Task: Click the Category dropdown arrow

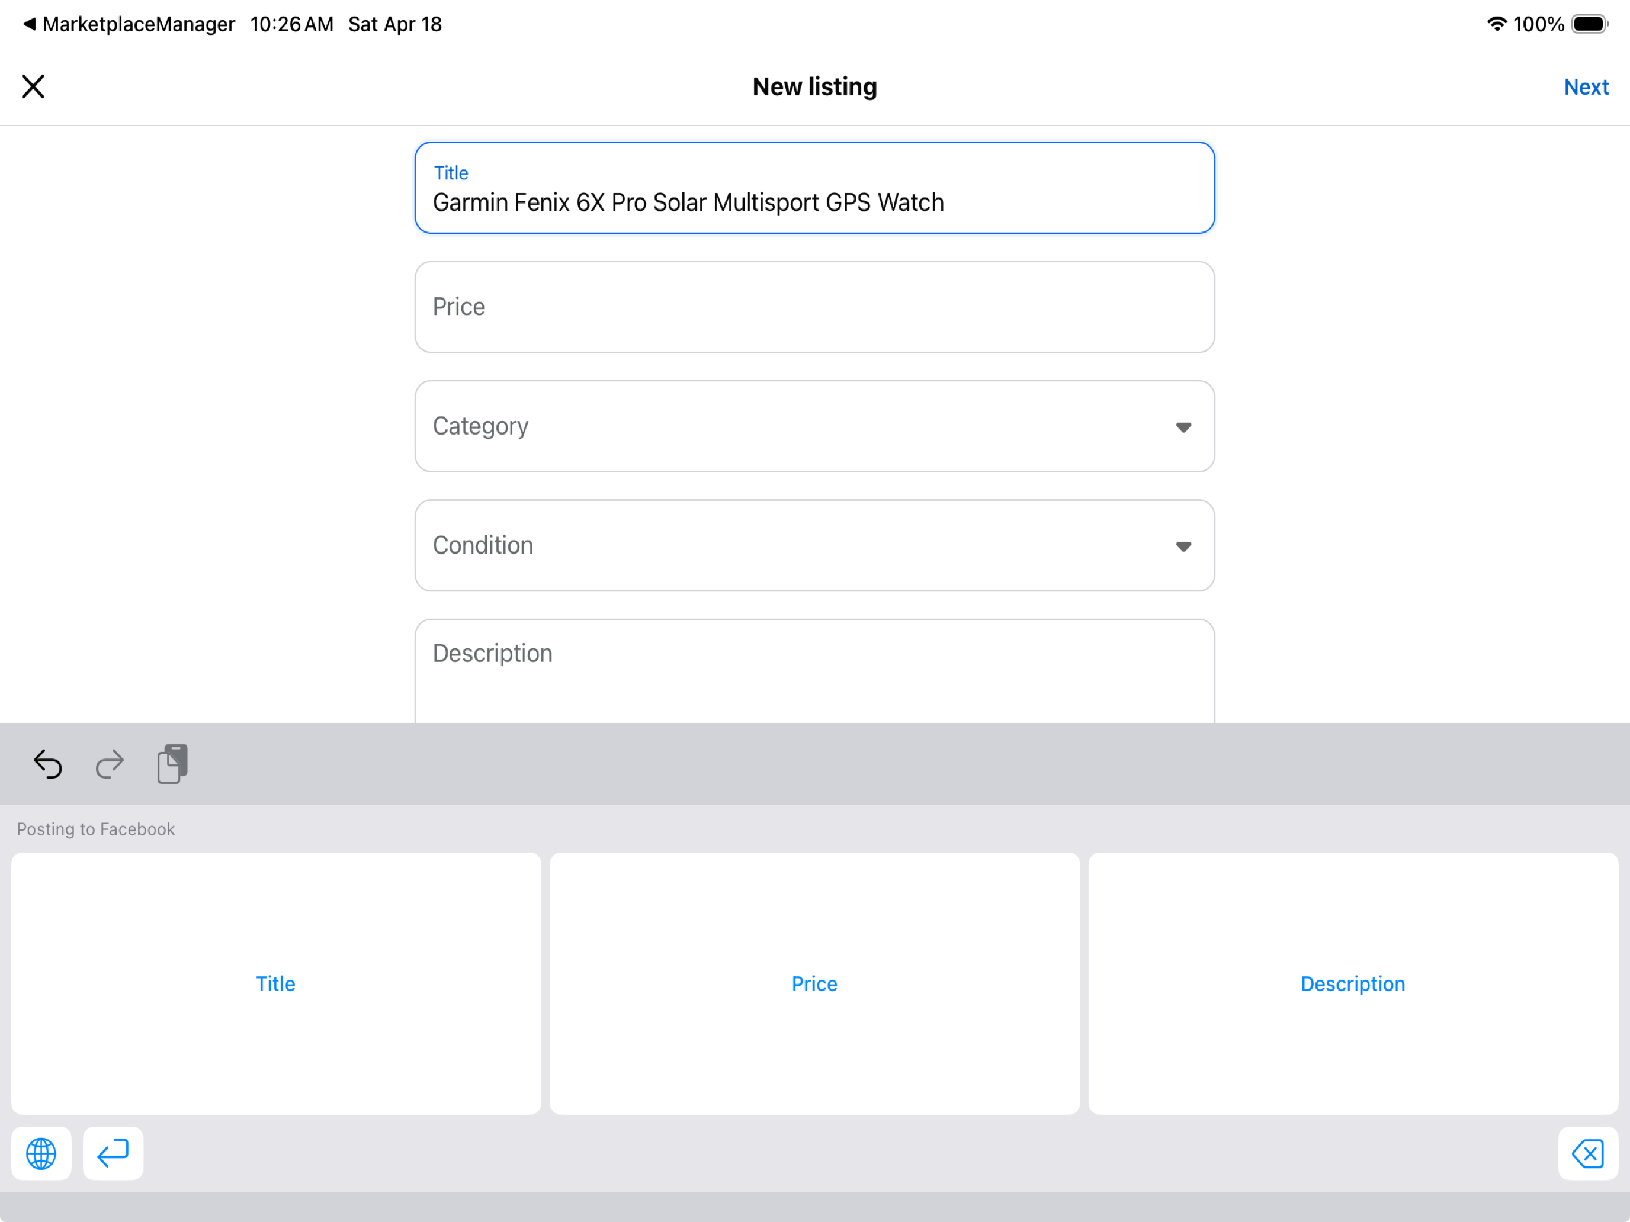Action: (x=1183, y=427)
